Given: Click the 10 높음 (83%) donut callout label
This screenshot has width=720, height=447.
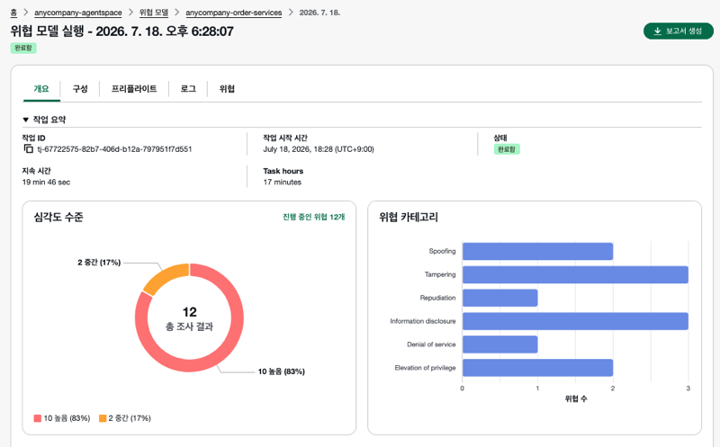Looking at the screenshot, I should click(x=282, y=371).
